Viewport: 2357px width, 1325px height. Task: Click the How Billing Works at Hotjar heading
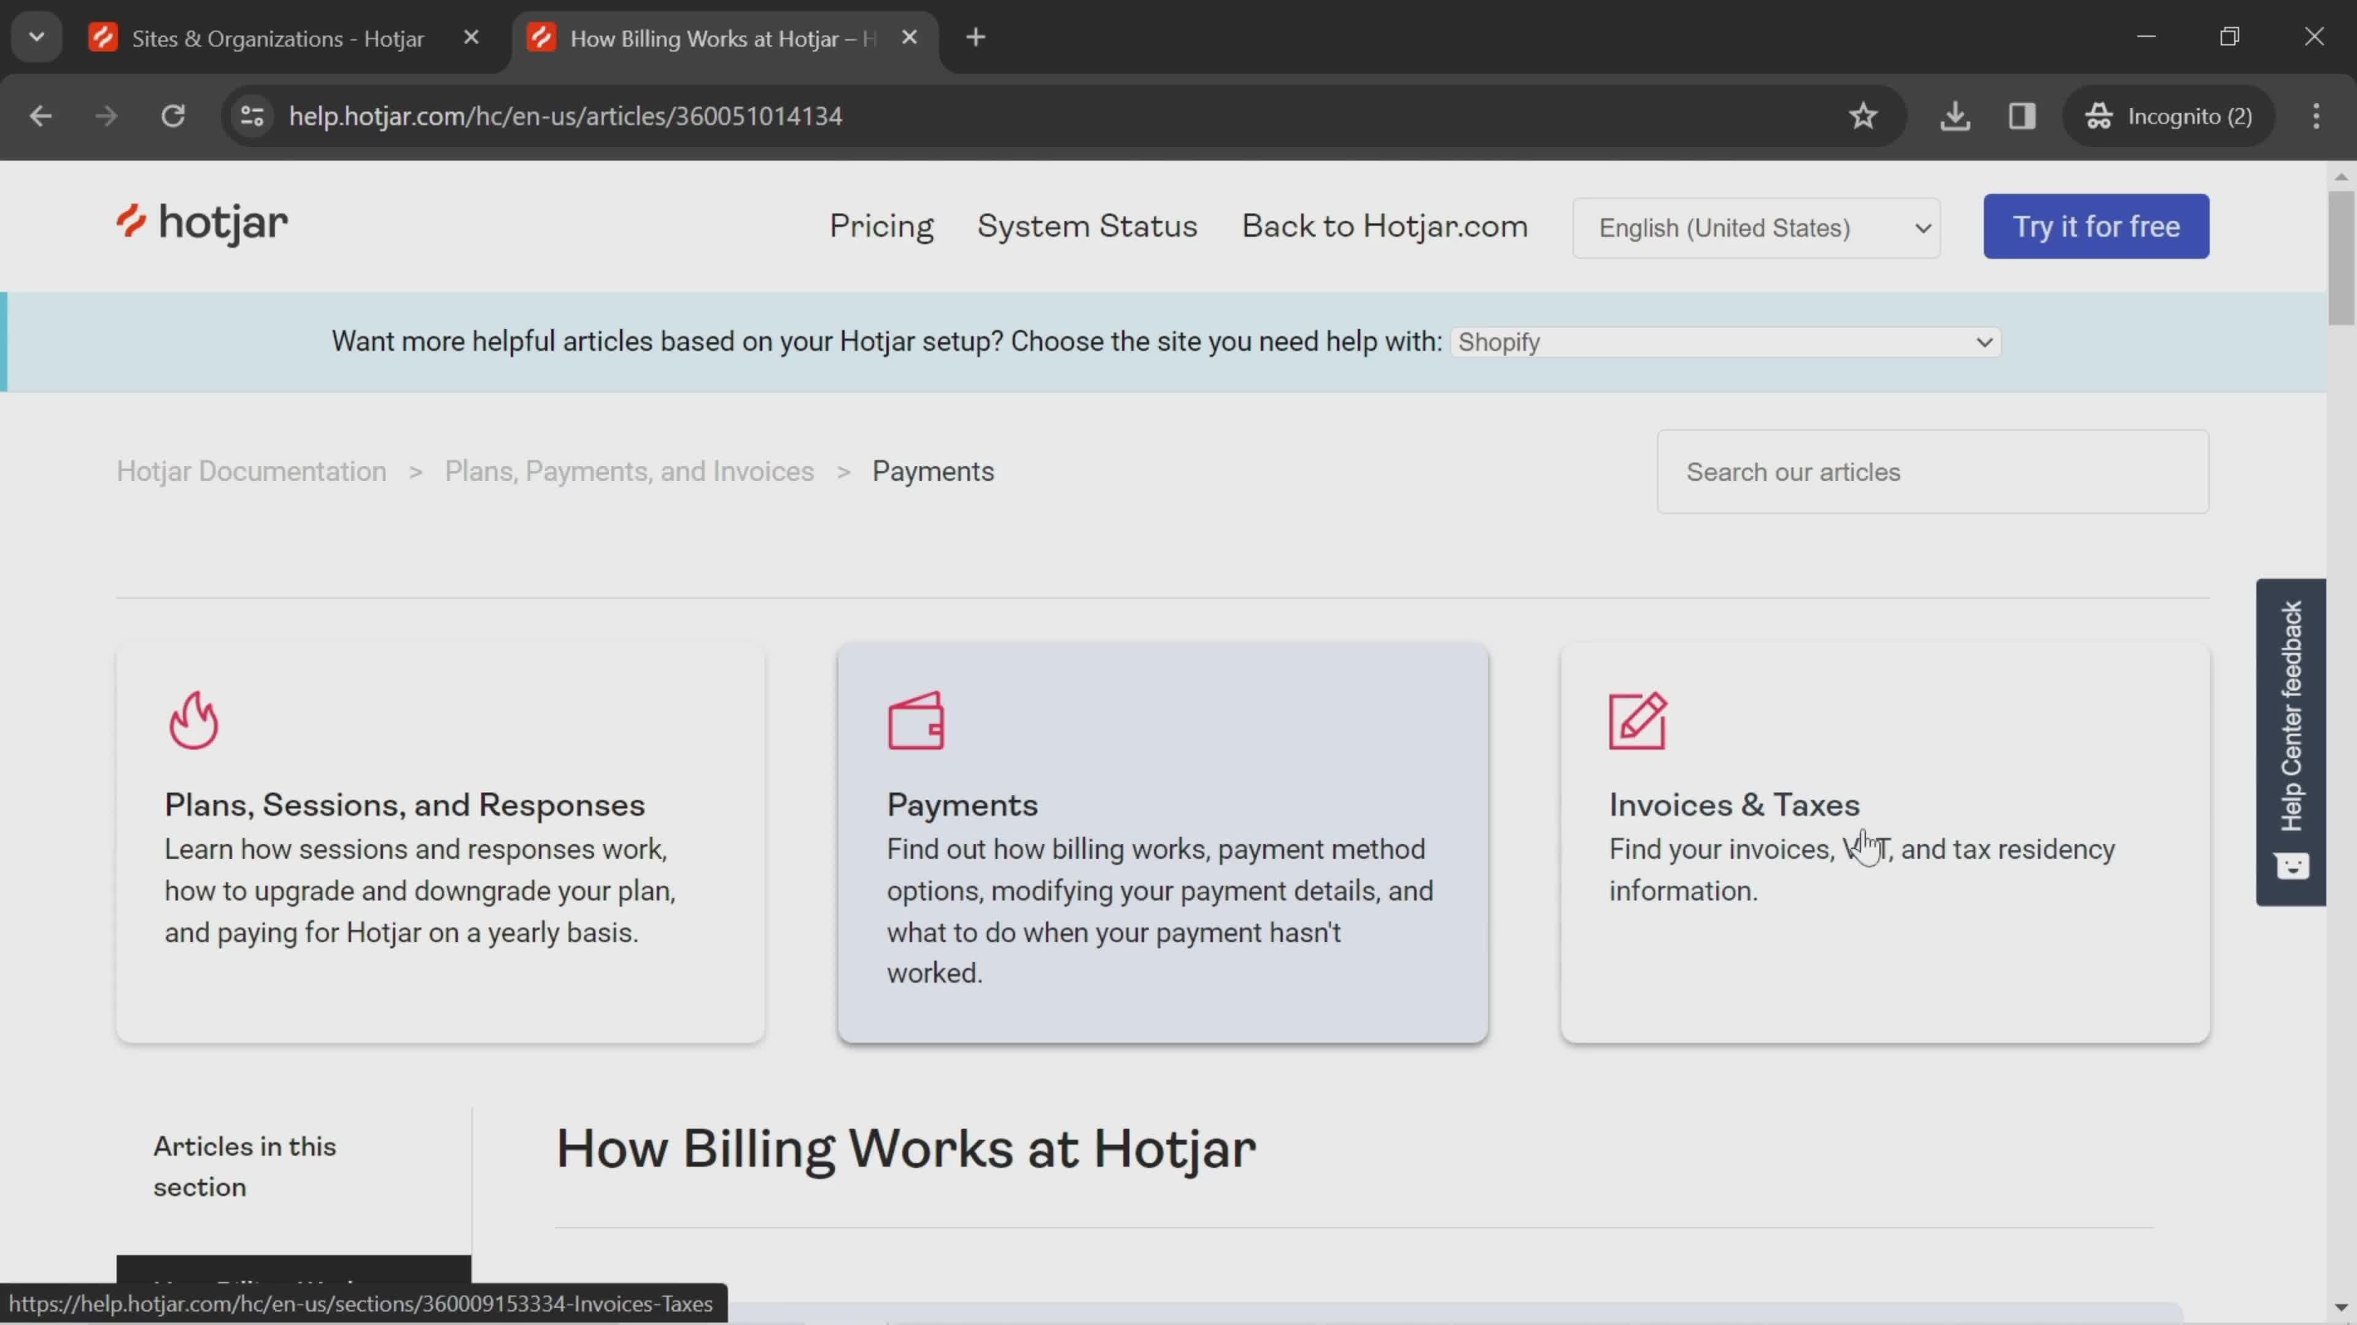[906, 1148]
